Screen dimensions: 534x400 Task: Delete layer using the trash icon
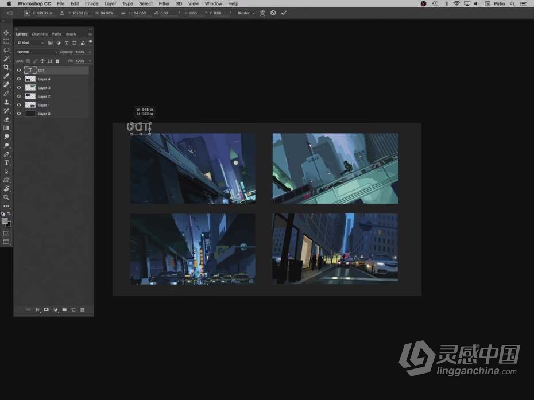[x=82, y=310]
